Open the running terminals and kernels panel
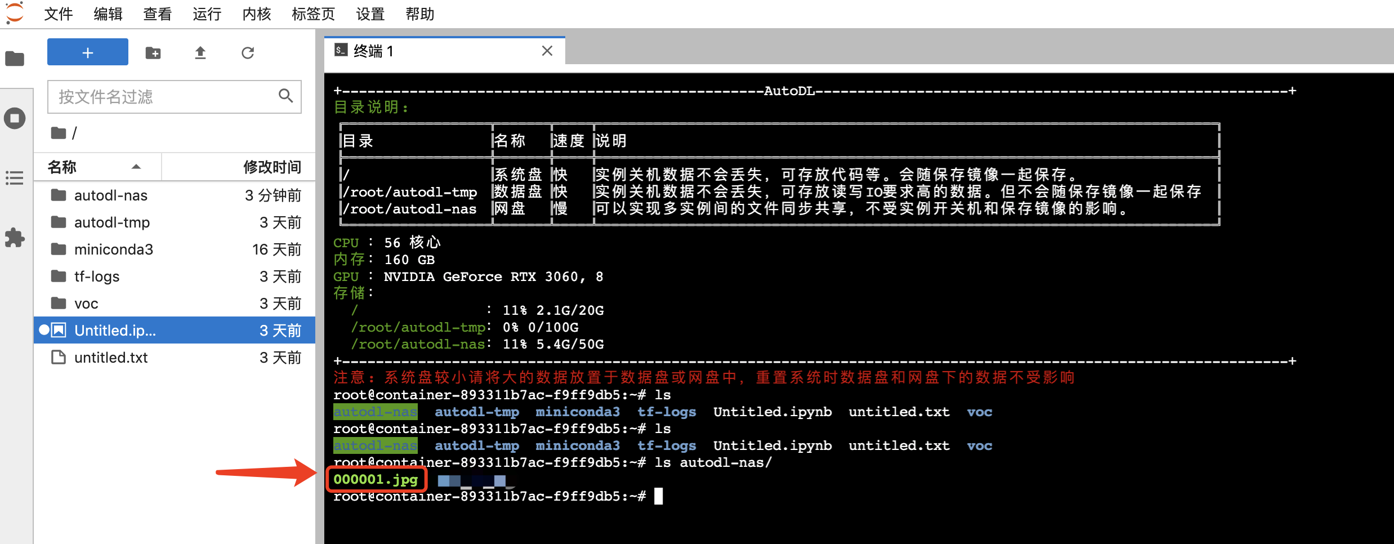Image resolution: width=1394 pixels, height=544 pixels. coord(15,118)
